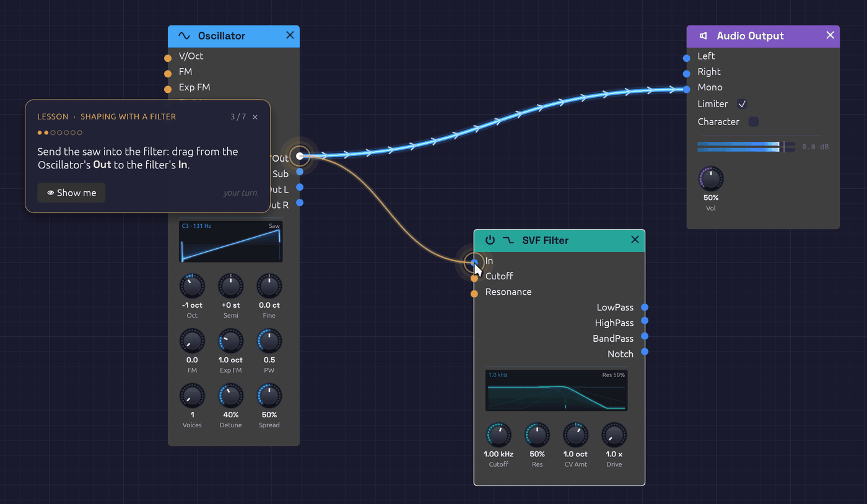
Task: Close the Audio Output module
Action: 830,35
